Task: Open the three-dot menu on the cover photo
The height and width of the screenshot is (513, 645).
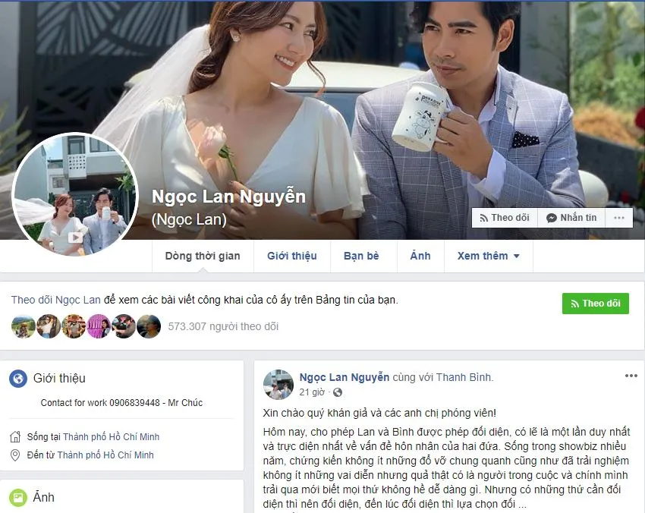Action: click(619, 218)
